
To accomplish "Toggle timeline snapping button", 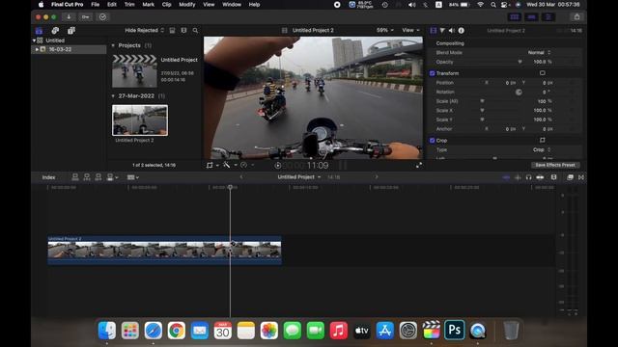I will pyautogui.click(x=540, y=177).
